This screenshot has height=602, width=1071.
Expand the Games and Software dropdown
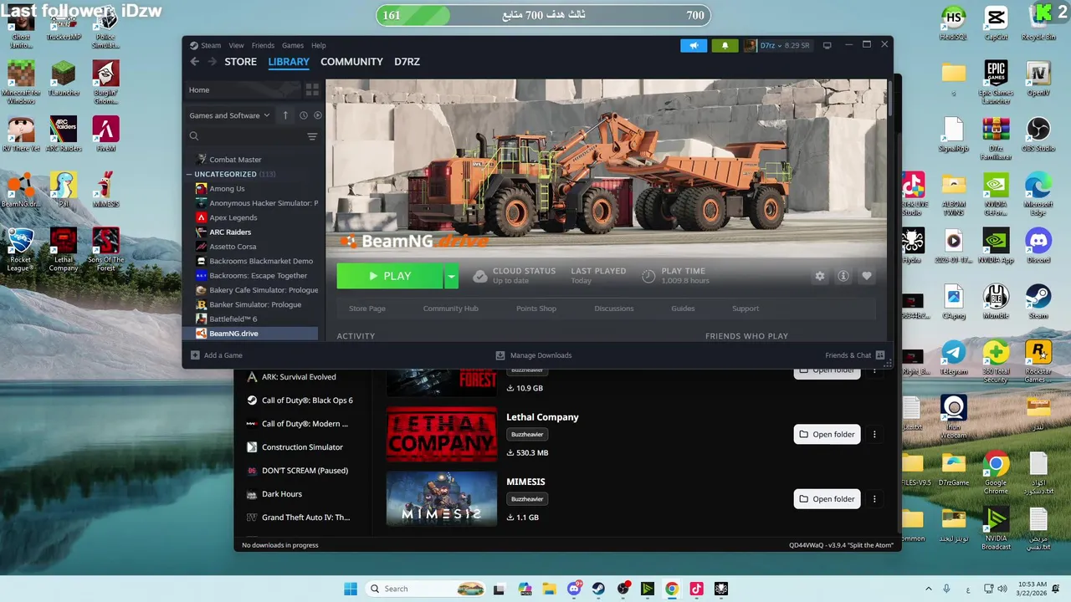pyautogui.click(x=229, y=115)
